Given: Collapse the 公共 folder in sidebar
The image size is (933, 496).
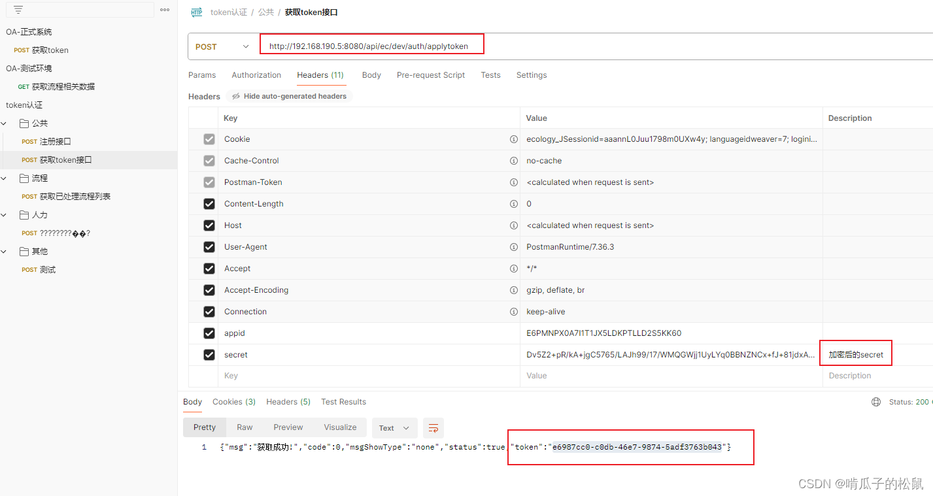Looking at the screenshot, I should pos(5,124).
